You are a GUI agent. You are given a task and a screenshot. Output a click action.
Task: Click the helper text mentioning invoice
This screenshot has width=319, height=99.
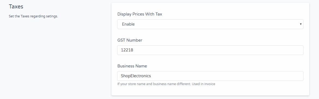(166, 84)
